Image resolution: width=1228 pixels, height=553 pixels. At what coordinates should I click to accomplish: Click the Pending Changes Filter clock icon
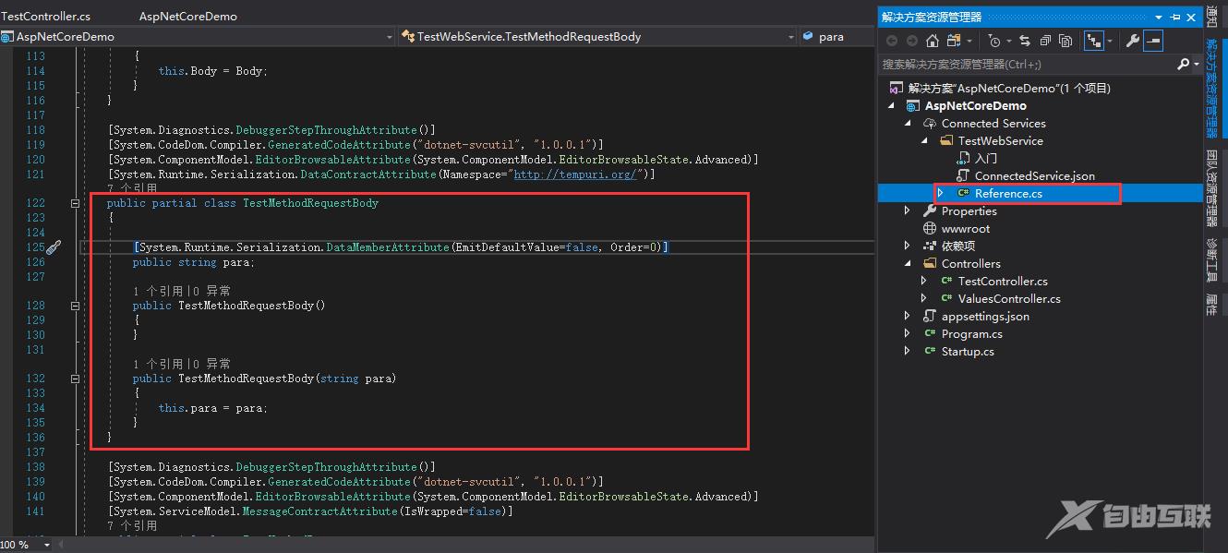click(x=993, y=41)
